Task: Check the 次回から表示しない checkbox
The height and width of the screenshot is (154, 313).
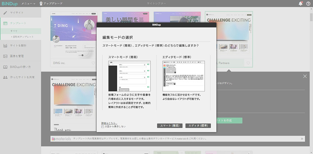Action: tap(103, 126)
